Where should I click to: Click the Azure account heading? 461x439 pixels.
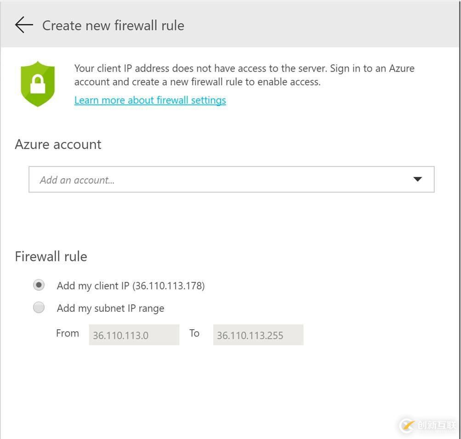(x=58, y=145)
